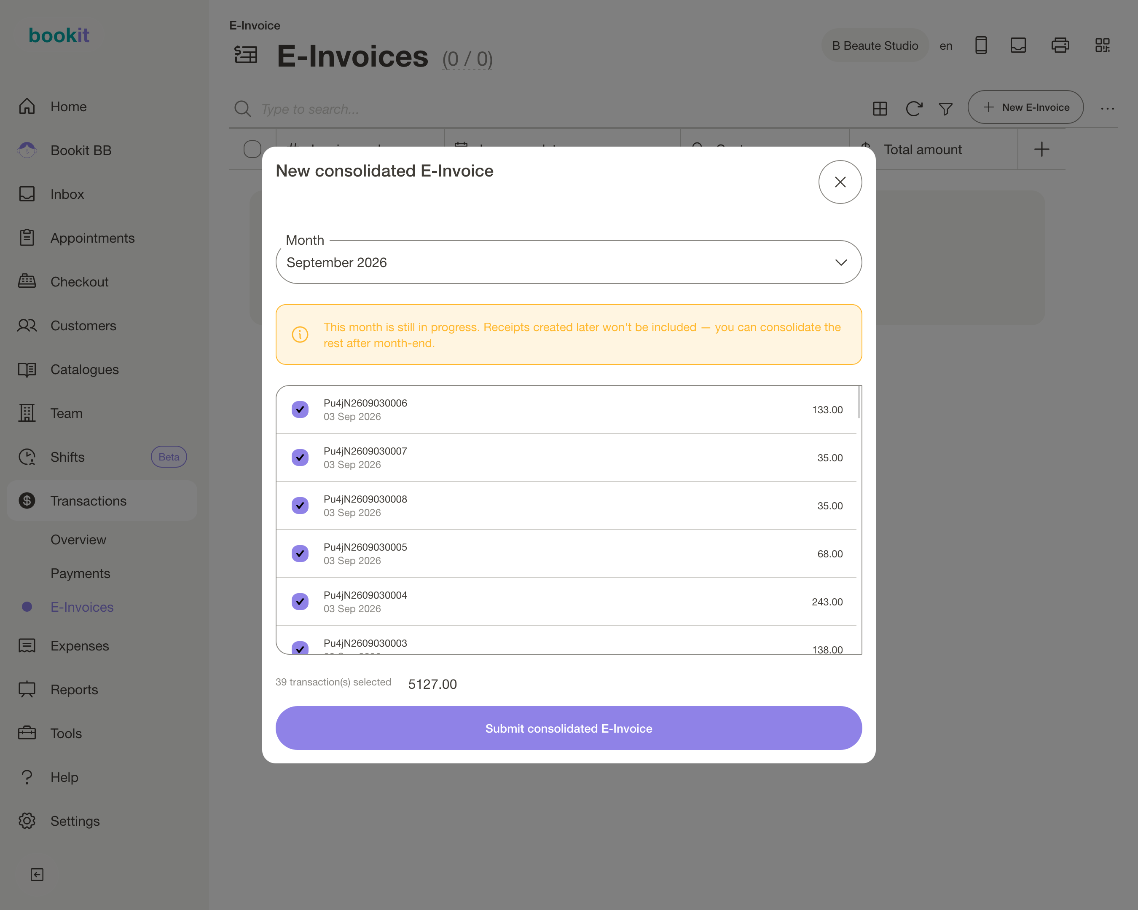Uncheck receipt Pu4jN2609030006
This screenshot has height=910, width=1138.
coord(300,409)
